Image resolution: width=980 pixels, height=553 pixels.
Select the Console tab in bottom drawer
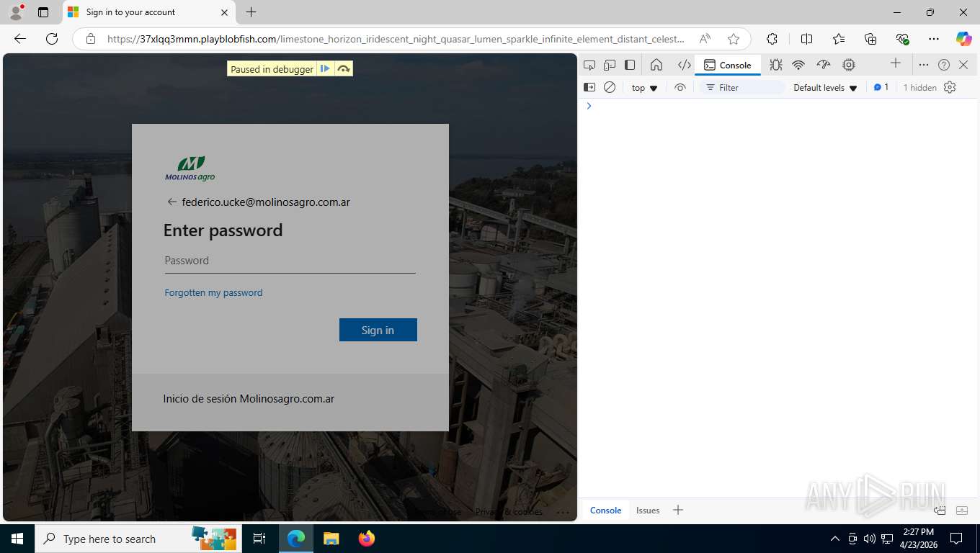605,510
